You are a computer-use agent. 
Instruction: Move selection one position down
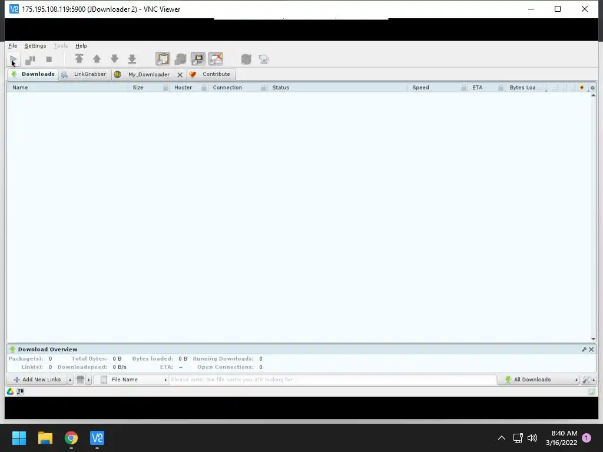(x=114, y=59)
